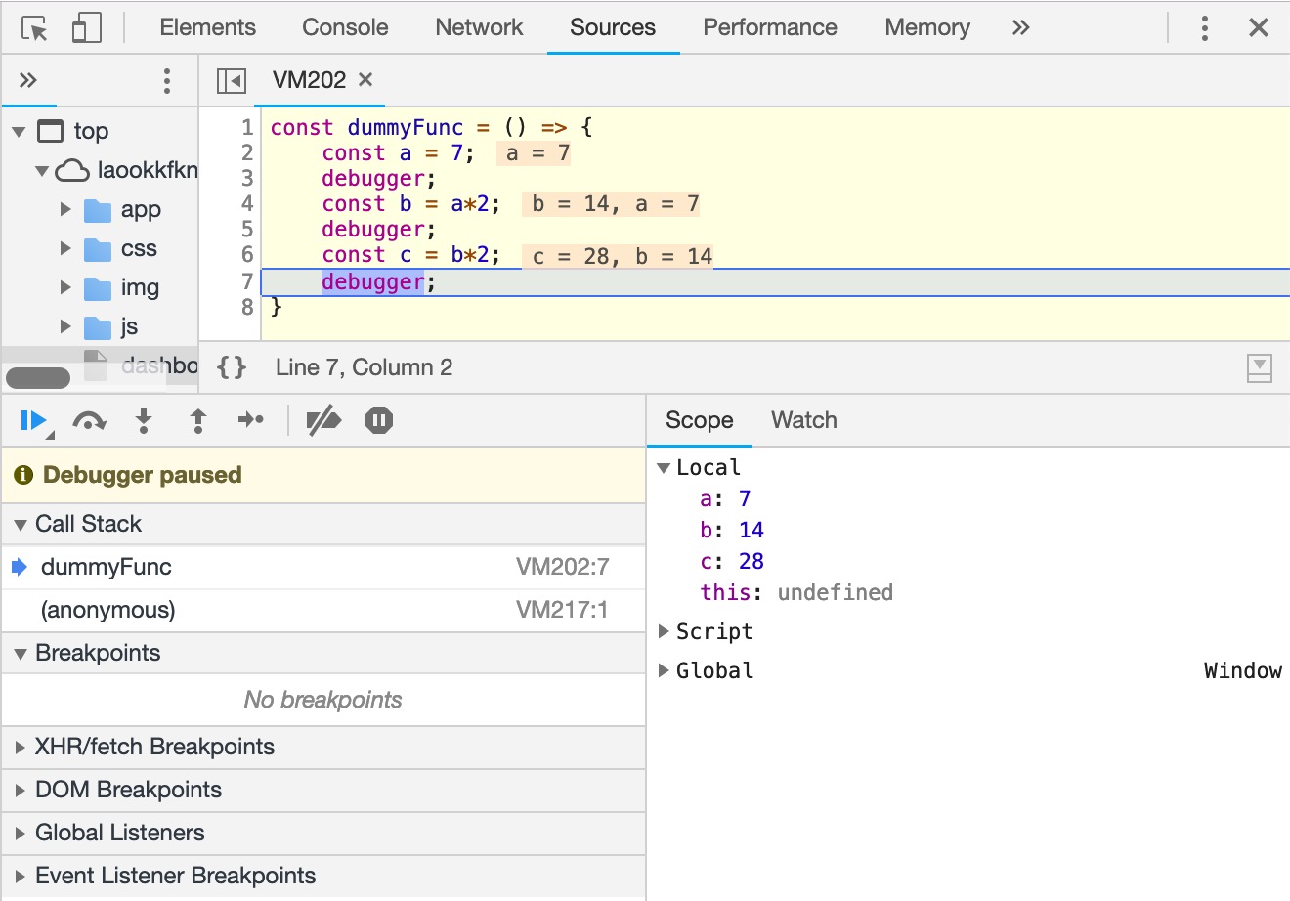Screen dimensions: 1290x901
Task: Open DevTools customize menu (three dots)
Action: click(x=1204, y=28)
